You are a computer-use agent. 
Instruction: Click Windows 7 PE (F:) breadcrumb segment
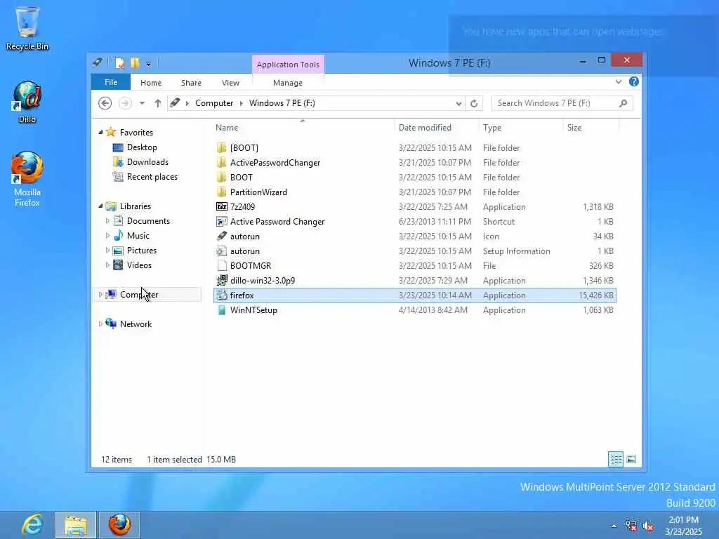click(282, 103)
